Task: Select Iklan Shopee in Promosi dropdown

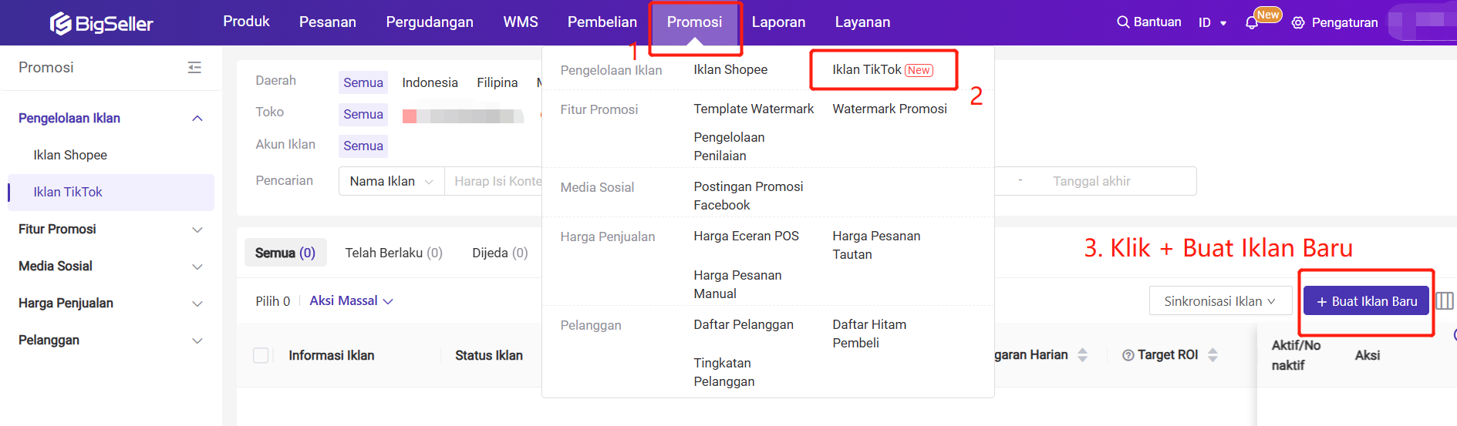Action: pyautogui.click(x=730, y=69)
